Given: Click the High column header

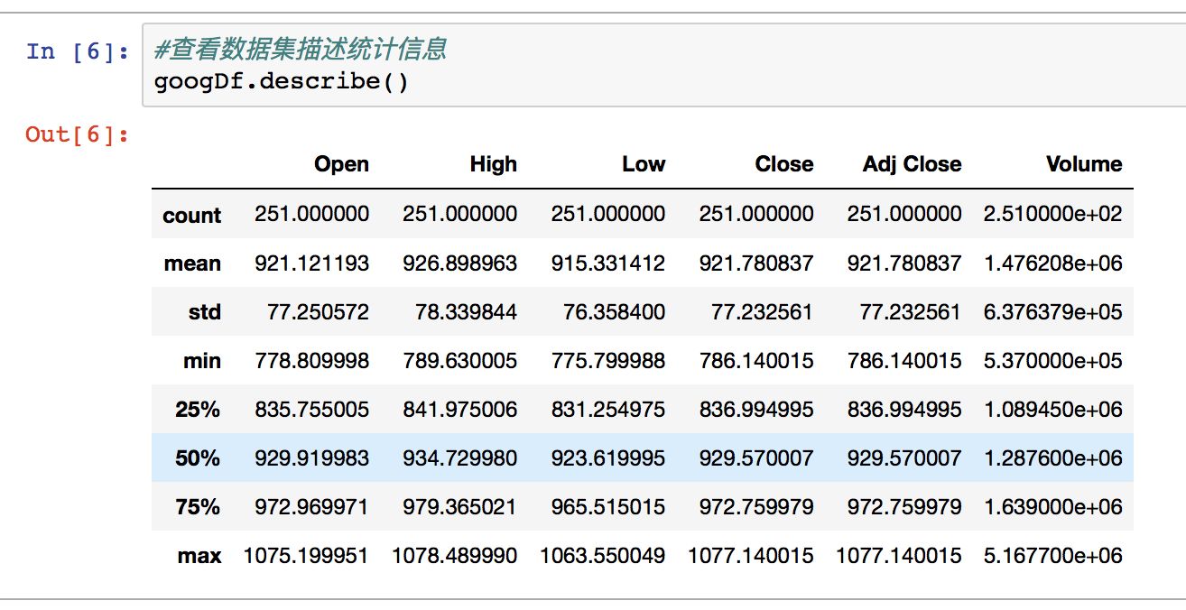Looking at the screenshot, I should [494, 164].
